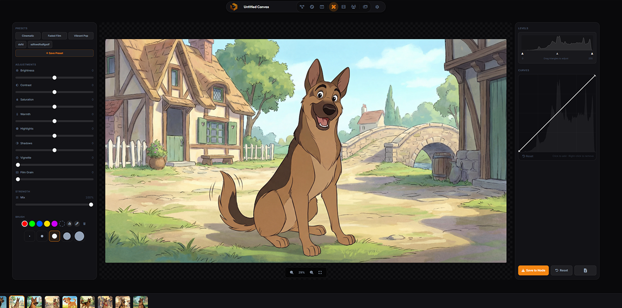This screenshot has width=622, height=308.
Task: Pick the eyedropper icon in Brush section
Action: pos(77,224)
